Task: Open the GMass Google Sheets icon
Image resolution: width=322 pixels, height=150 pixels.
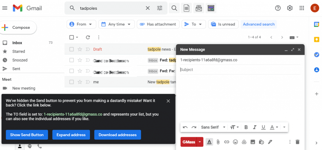Action: 186,8
